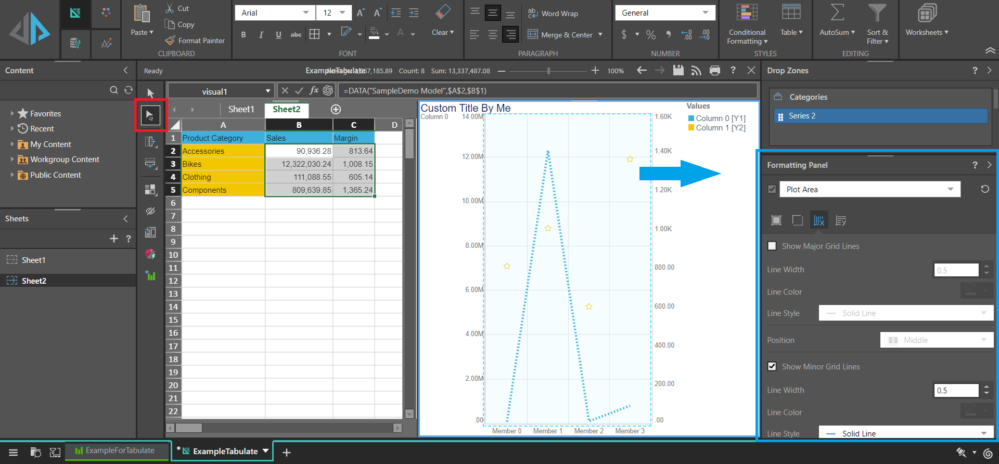Select the grid lines formatting icon

coord(818,221)
